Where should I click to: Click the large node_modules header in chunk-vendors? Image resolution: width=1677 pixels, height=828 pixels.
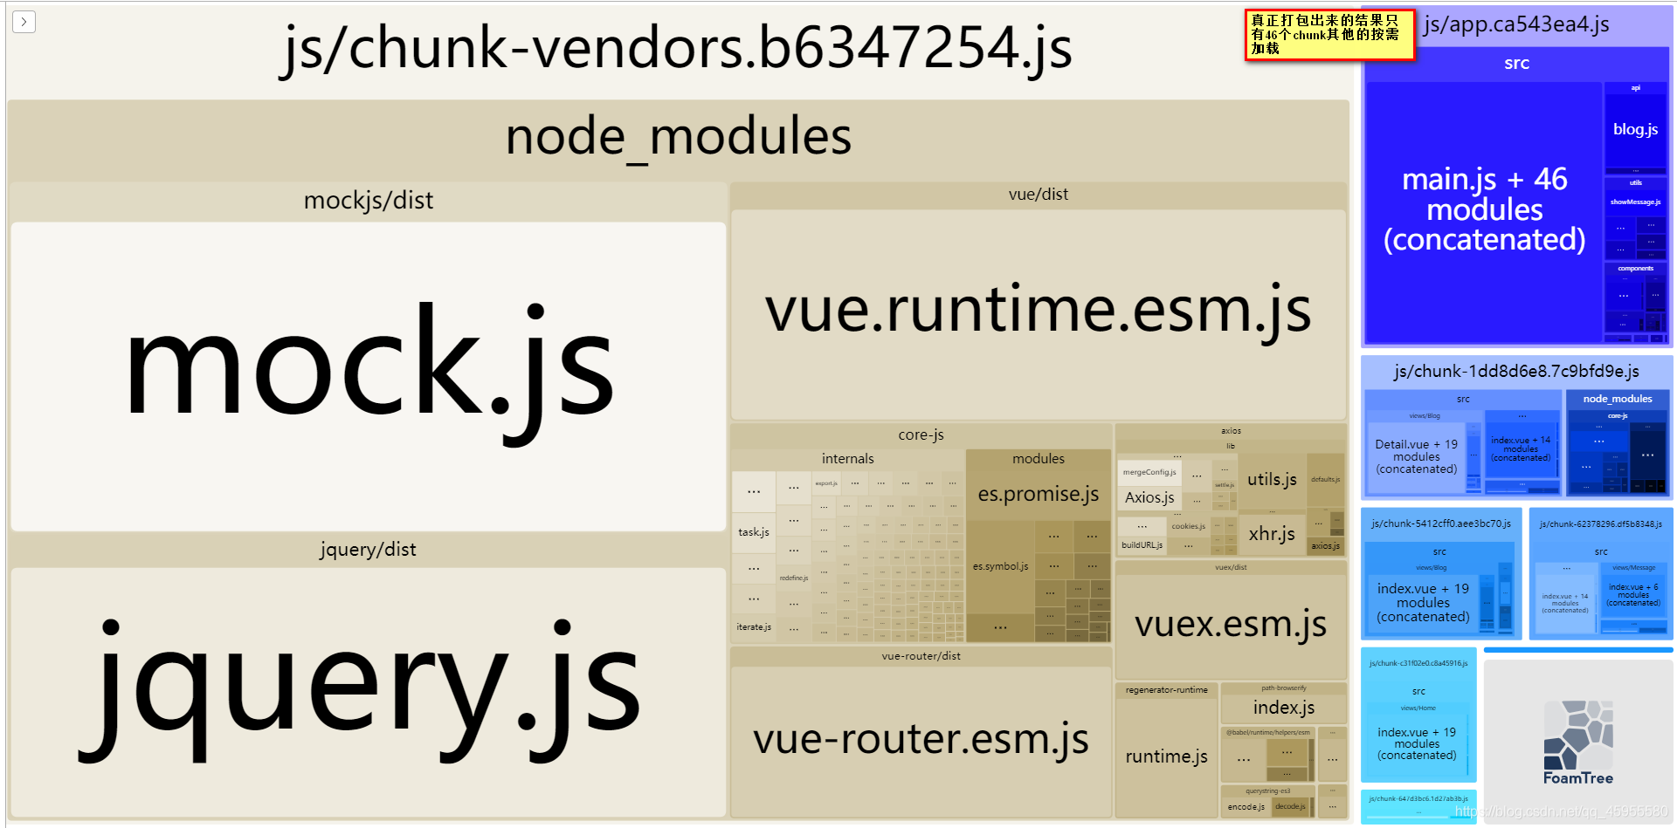click(x=678, y=139)
